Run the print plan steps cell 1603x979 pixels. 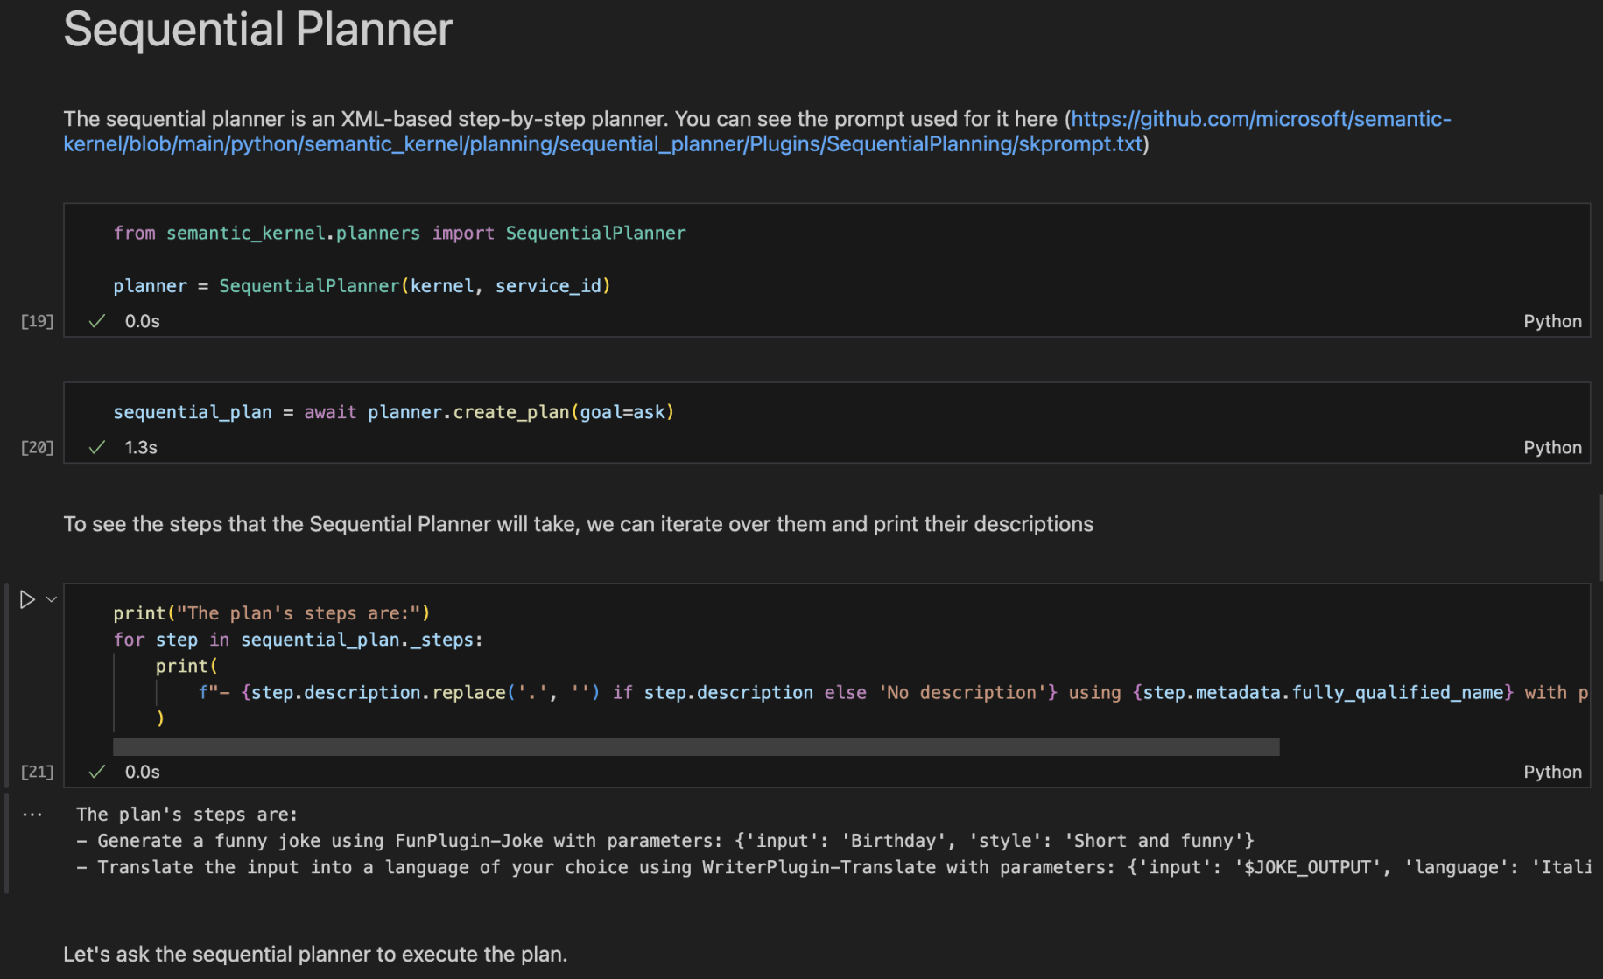27,599
